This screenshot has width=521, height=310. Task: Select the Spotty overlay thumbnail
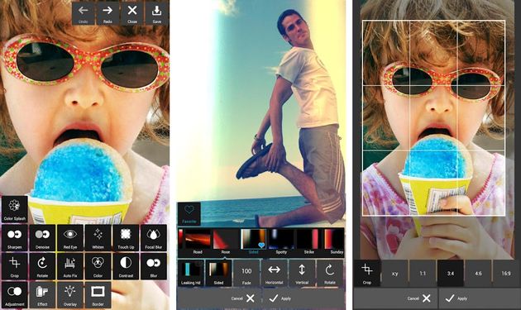(x=281, y=241)
